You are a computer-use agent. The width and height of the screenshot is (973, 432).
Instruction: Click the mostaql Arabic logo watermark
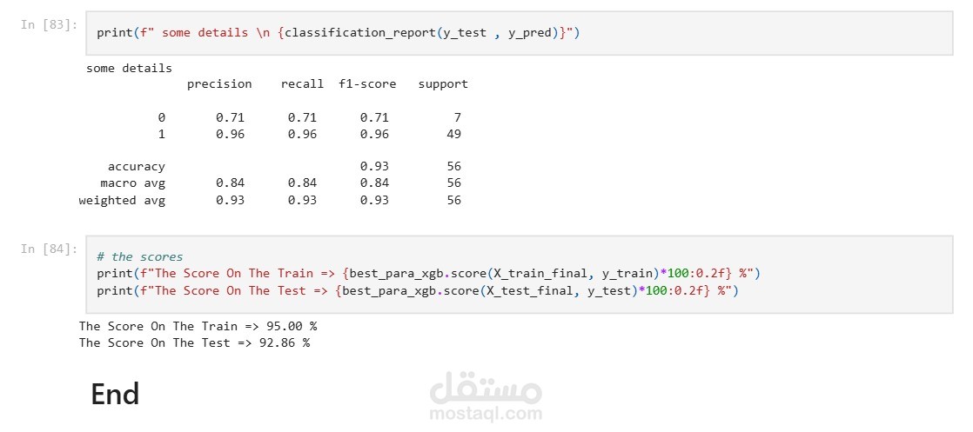coord(486,388)
